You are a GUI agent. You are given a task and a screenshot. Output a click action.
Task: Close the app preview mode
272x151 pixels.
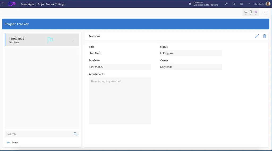point(265,12)
